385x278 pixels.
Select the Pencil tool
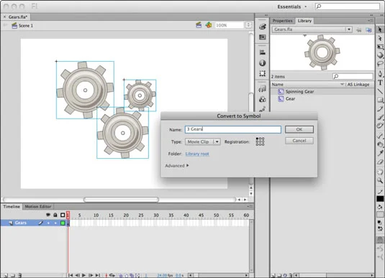pyautogui.click(x=380, y=108)
